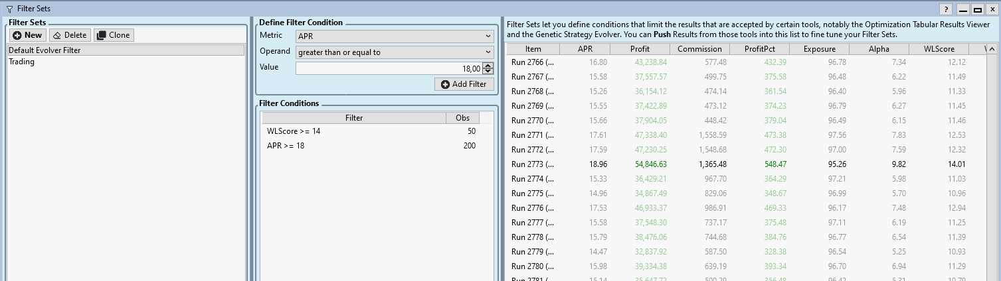
Task: Expand the Metric dropdown showing APR
Action: [395, 36]
